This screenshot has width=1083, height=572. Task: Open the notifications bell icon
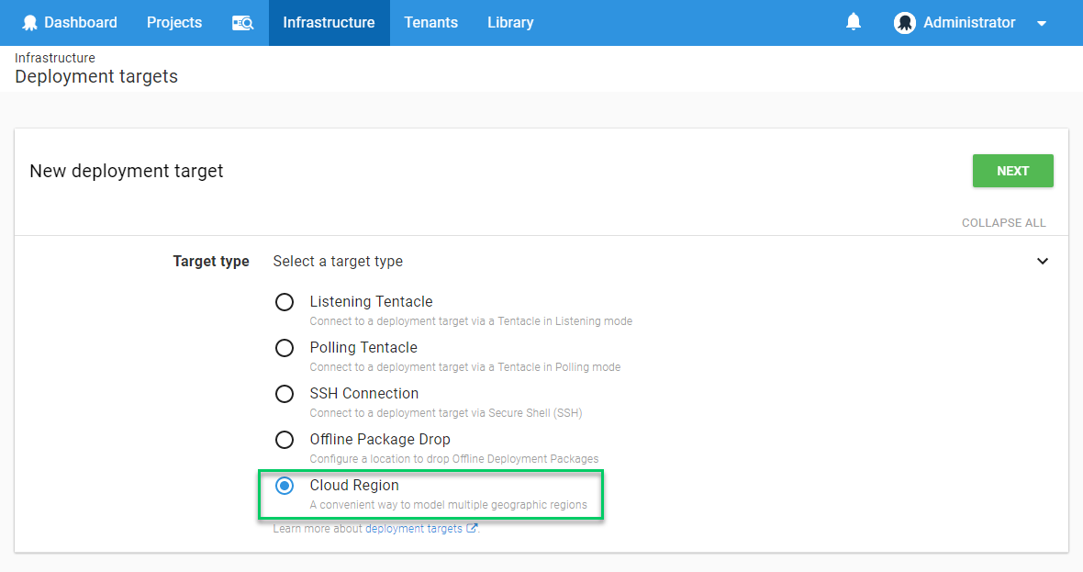click(x=854, y=22)
